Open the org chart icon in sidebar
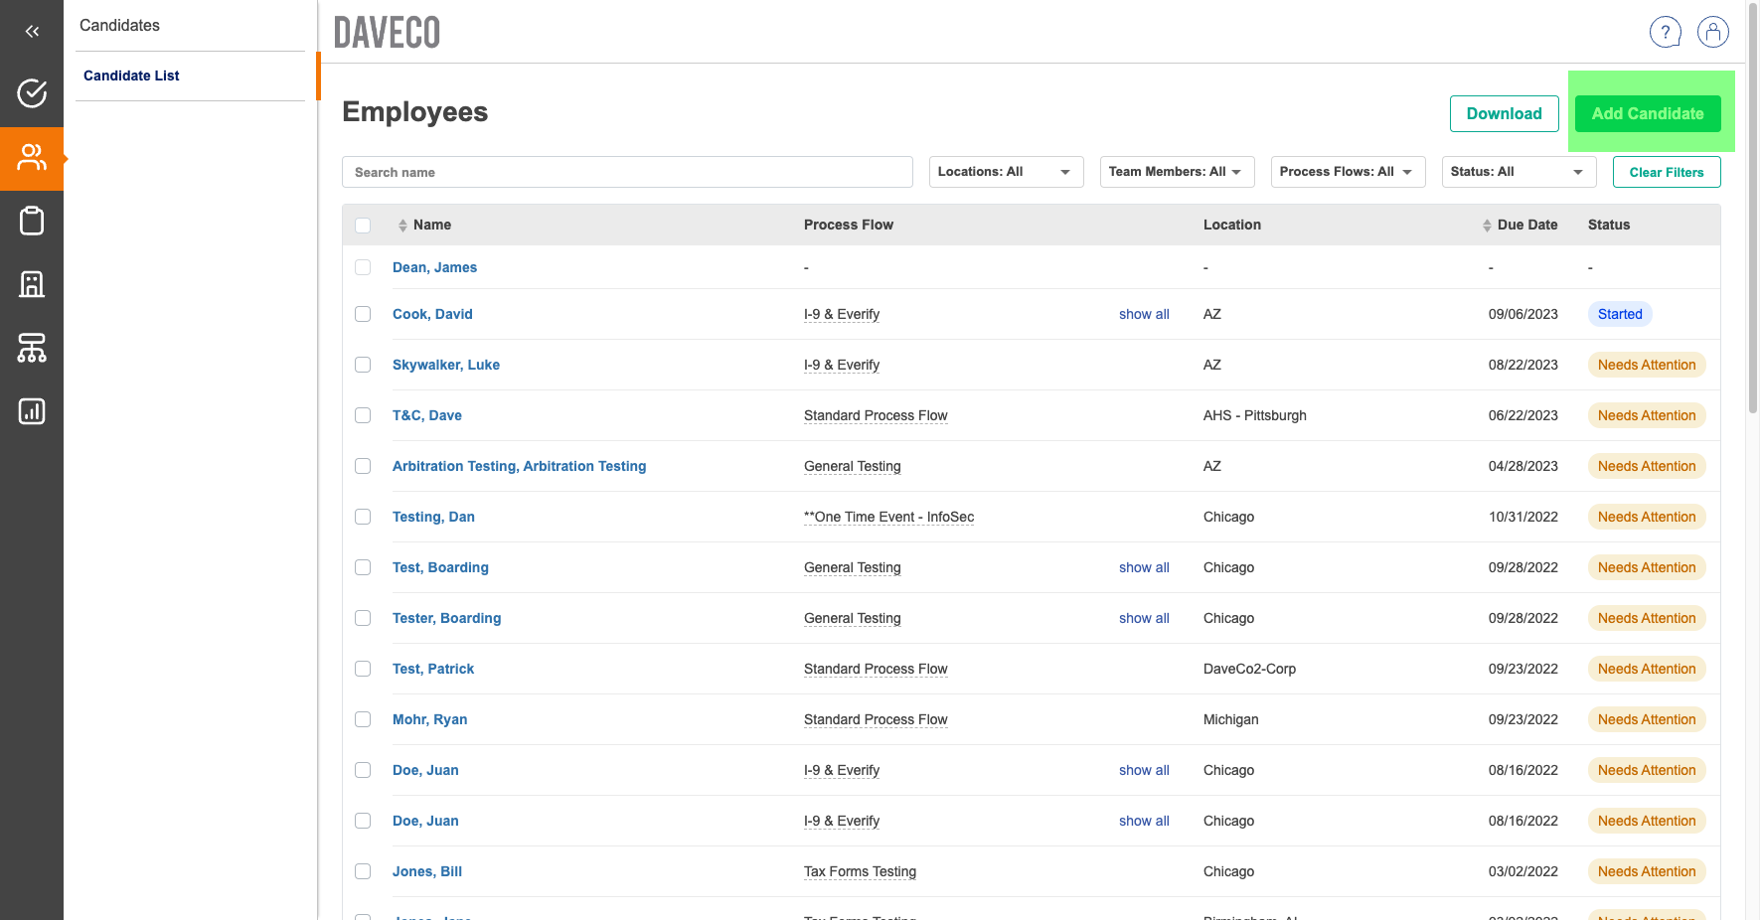 (x=32, y=348)
